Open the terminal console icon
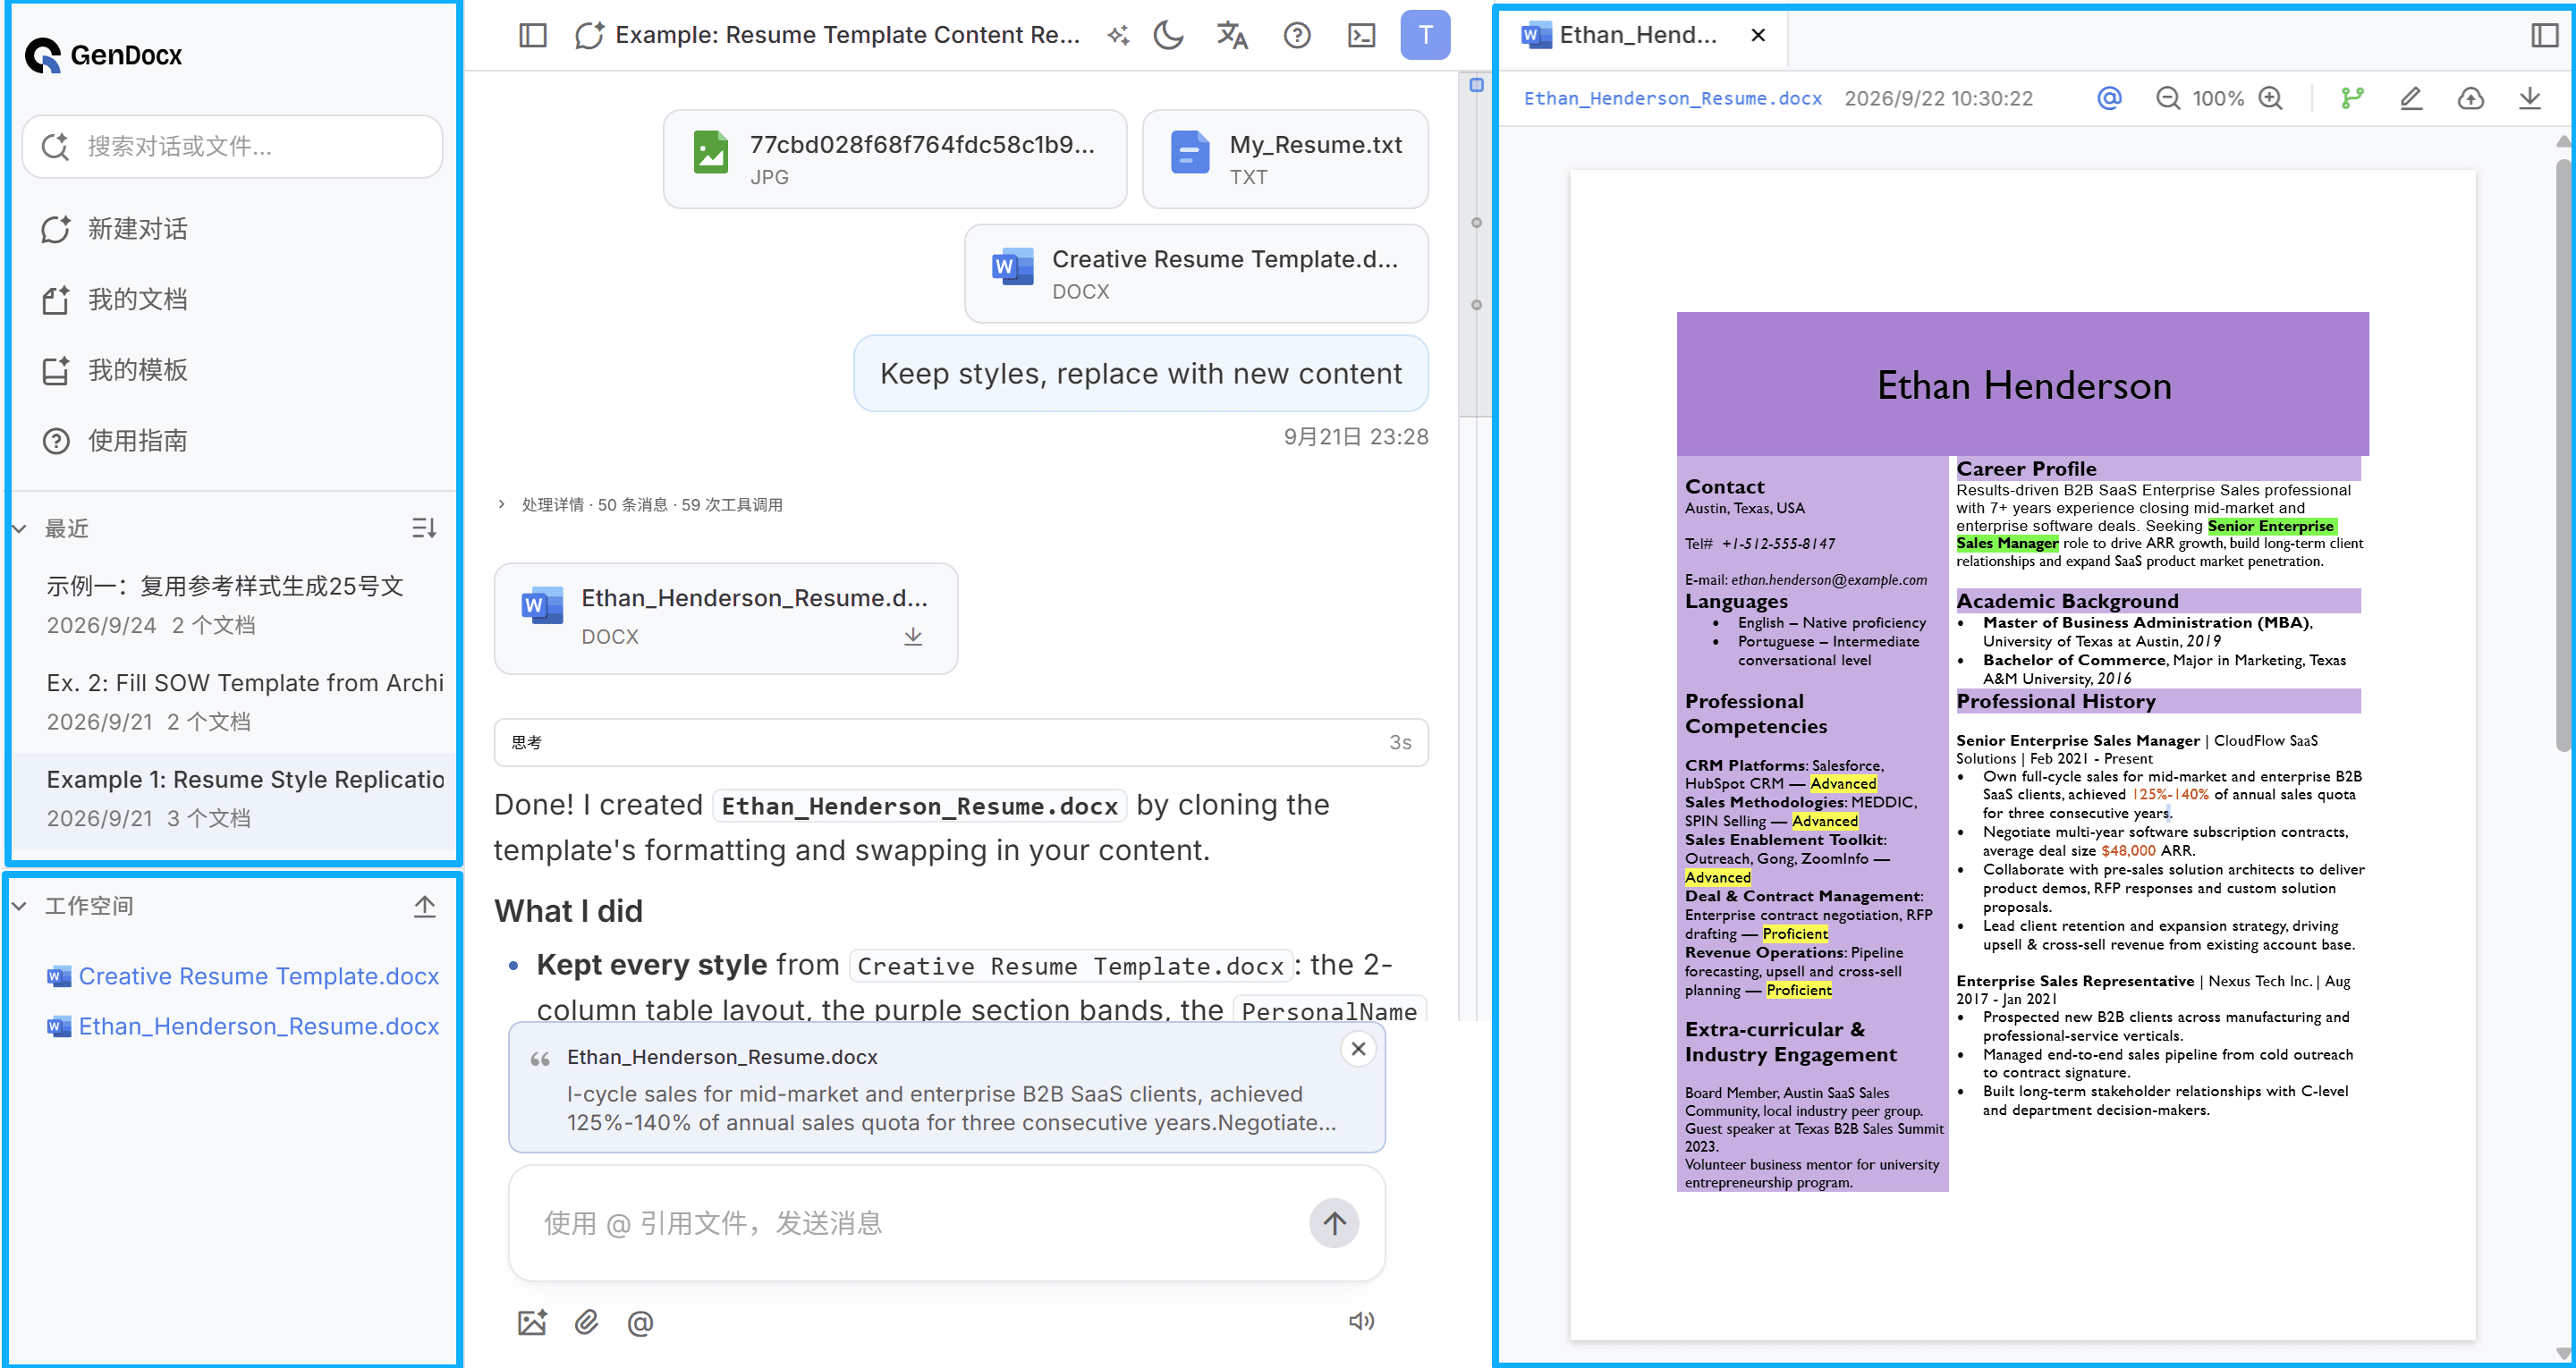The image size is (2576, 1368). click(x=1361, y=35)
